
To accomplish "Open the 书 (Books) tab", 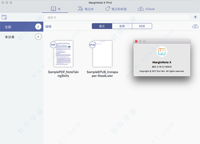I will pyautogui.click(x=55, y=9).
